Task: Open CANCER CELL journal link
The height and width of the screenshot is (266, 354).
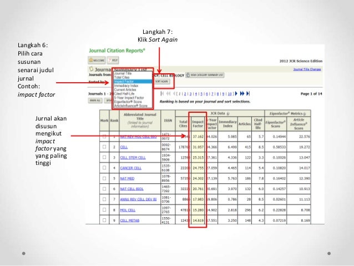Action: click(x=131, y=168)
